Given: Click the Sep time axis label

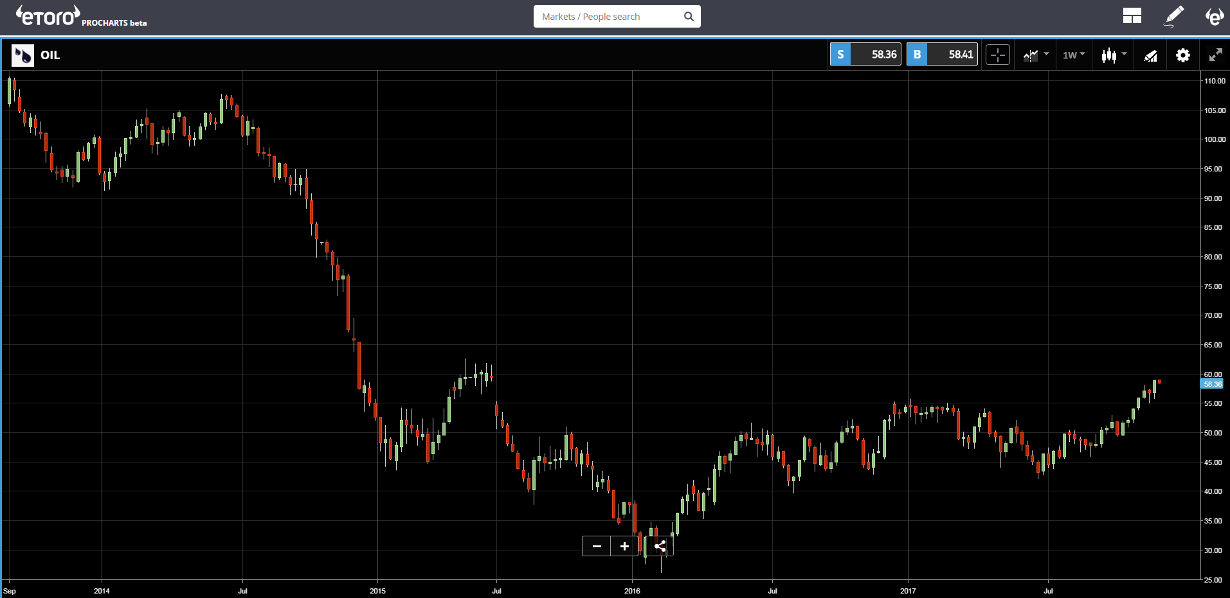Looking at the screenshot, I should [x=10, y=591].
